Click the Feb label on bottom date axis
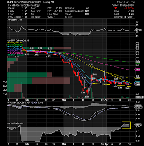The width and height of the screenshot is (144, 146). [x=27, y=144]
